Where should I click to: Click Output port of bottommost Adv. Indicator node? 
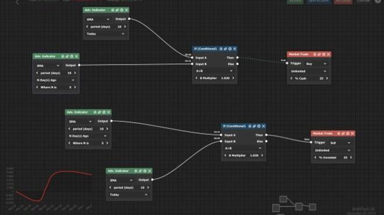click(x=152, y=180)
